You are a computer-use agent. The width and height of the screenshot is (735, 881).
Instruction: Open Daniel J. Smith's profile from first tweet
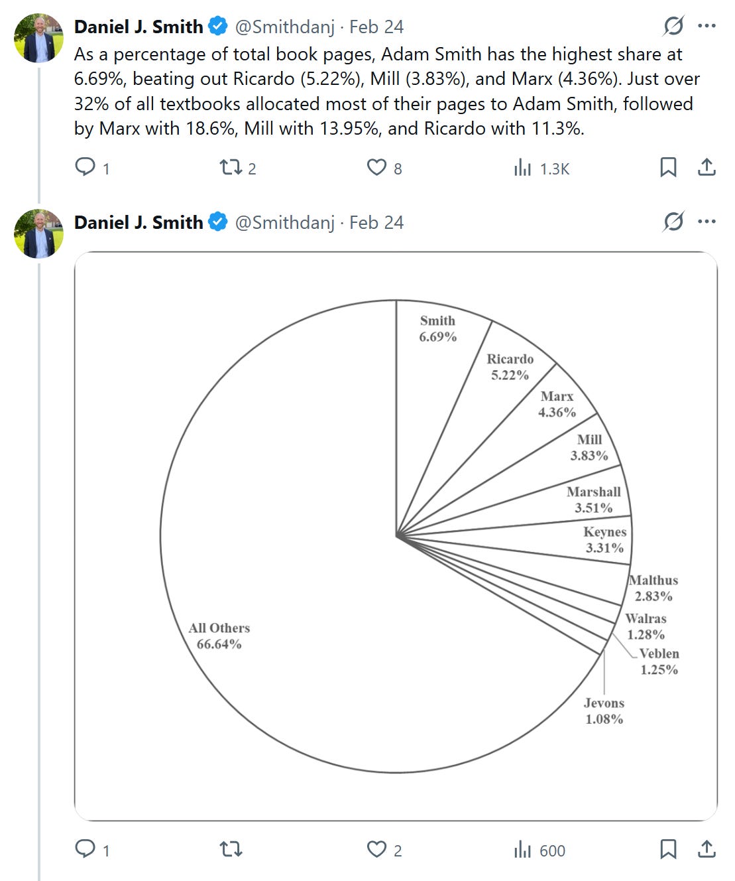pyautogui.click(x=139, y=27)
